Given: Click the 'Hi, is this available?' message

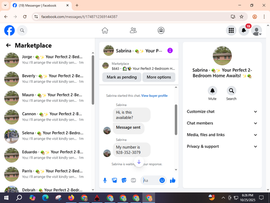Looking at the screenshot, I should [x=132, y=115].
